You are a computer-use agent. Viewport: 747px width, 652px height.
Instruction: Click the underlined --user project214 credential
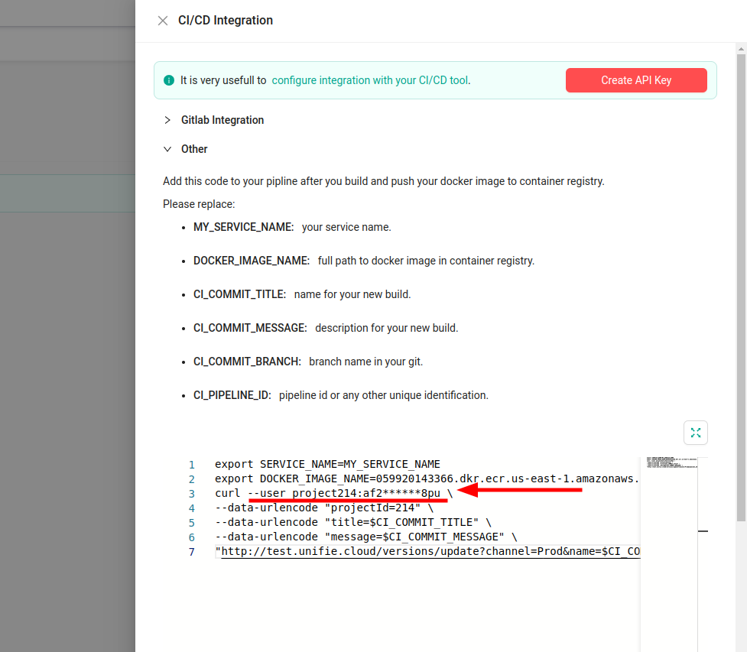pyautogui.click(x=346, y=493)
